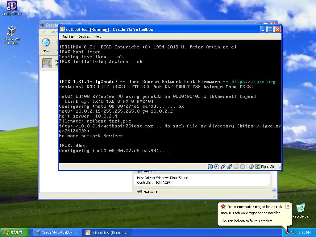Screen dimensions: 316x237
Task: Maximize the netboot test VM window
Action: tap(270, 29)
